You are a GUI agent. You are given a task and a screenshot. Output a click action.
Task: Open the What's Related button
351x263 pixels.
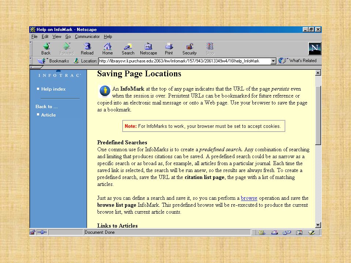[x=298, y=61]
